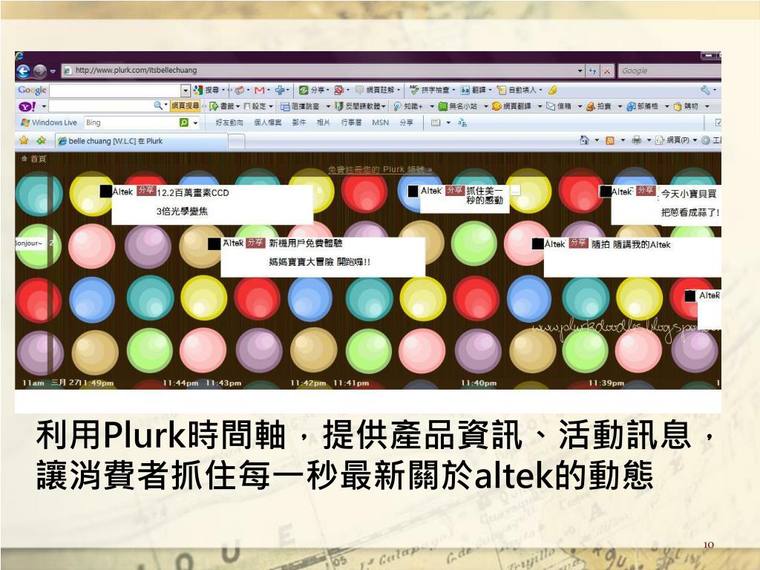Click the red popup blocker icon in Google toolbar

coord(338,90)
